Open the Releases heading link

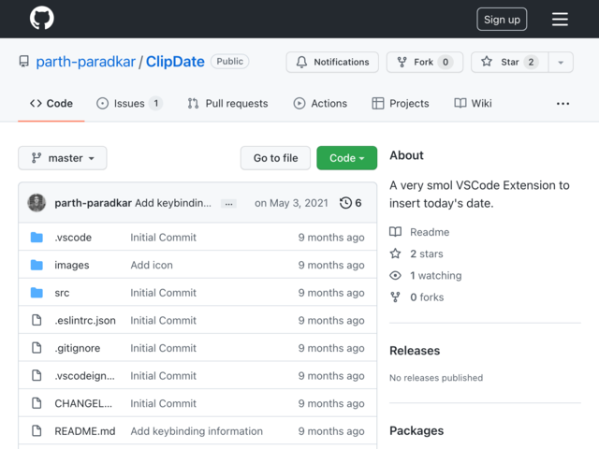tap(415, 351)
